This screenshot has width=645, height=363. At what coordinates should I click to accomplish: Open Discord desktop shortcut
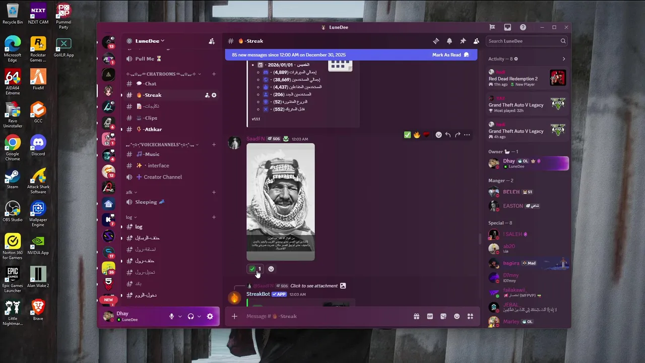(x=38, y=145)
